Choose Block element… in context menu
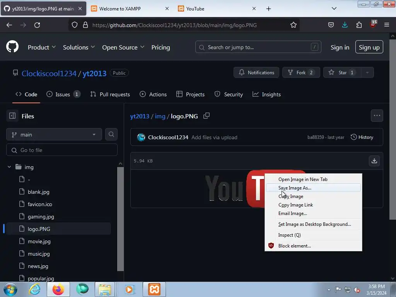This screenshot has width=396, height=297. (x=313, y=246)
